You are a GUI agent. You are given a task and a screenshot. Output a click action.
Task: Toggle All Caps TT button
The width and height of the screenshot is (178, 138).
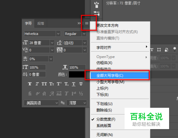coord(44,84)
